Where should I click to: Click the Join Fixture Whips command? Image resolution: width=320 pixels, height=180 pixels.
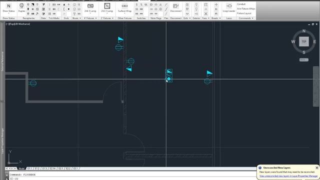pos(246,9)
